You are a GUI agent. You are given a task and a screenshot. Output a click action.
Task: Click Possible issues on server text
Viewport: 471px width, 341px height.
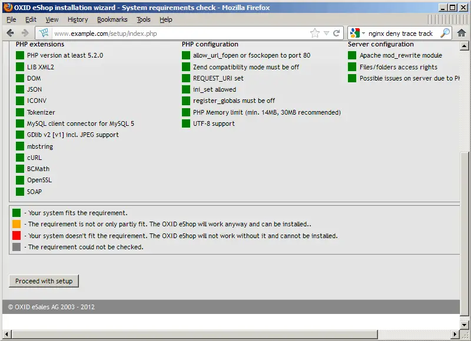pyautogui.click(x=410, y=78)
